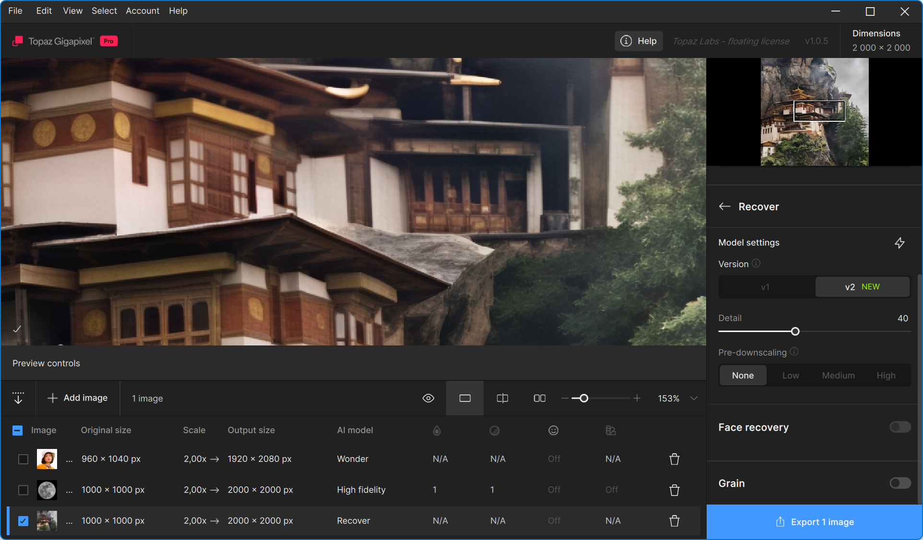Click the Version info icon
The width and height of the screenshot is (923, 540).
coord(756,264)
